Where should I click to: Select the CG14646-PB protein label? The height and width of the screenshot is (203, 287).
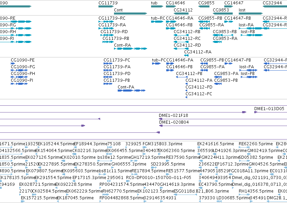tap(179, 67)
